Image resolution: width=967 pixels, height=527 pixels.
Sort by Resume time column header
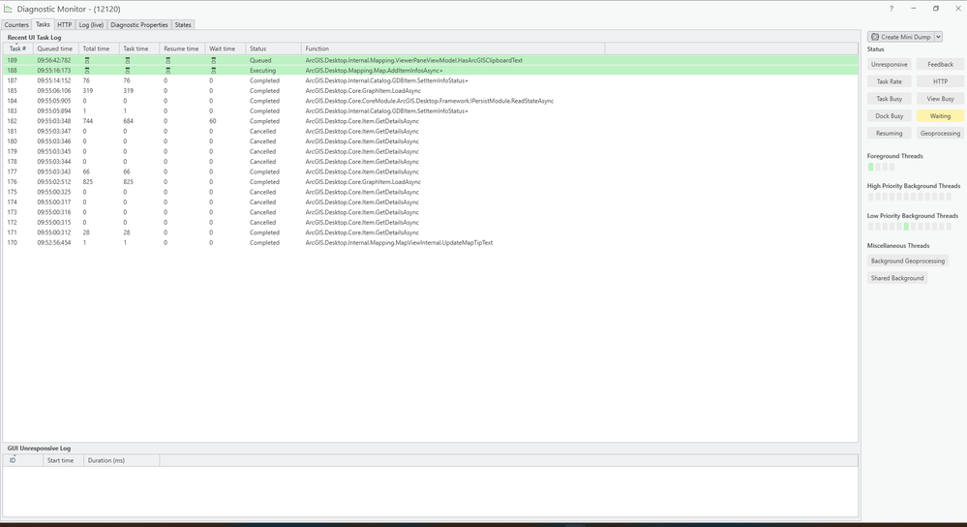click(181, 48)
